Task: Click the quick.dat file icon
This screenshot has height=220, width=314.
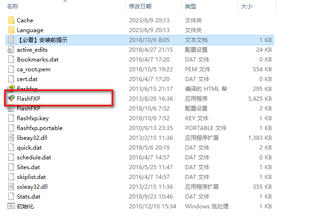Action: 11,147
